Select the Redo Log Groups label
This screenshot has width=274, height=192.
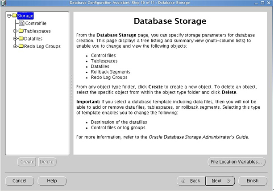coord(42,46)
